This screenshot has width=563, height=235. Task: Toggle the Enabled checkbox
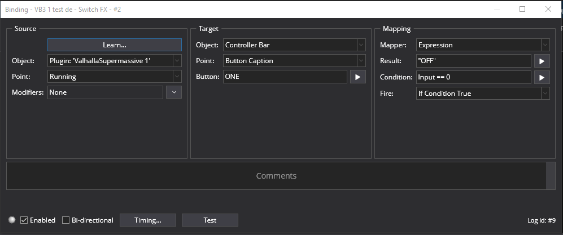24,220
